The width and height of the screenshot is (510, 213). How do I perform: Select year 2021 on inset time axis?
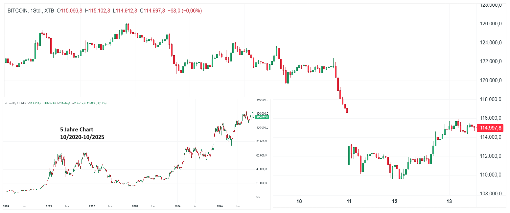(49, 206)
